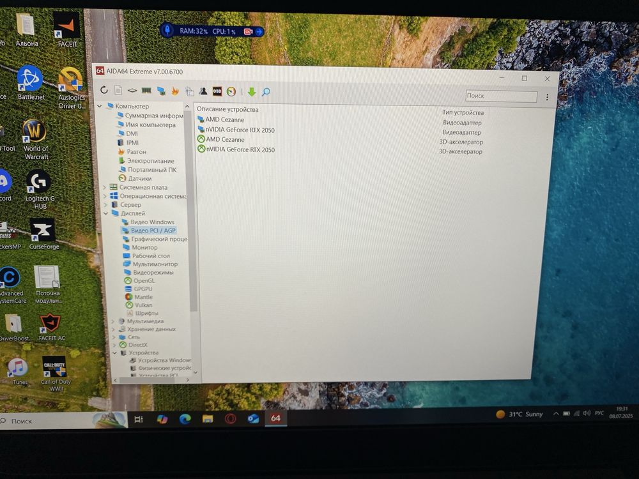Open the memory module benchmark icon

pyautogui.click(x=146, y=91)
